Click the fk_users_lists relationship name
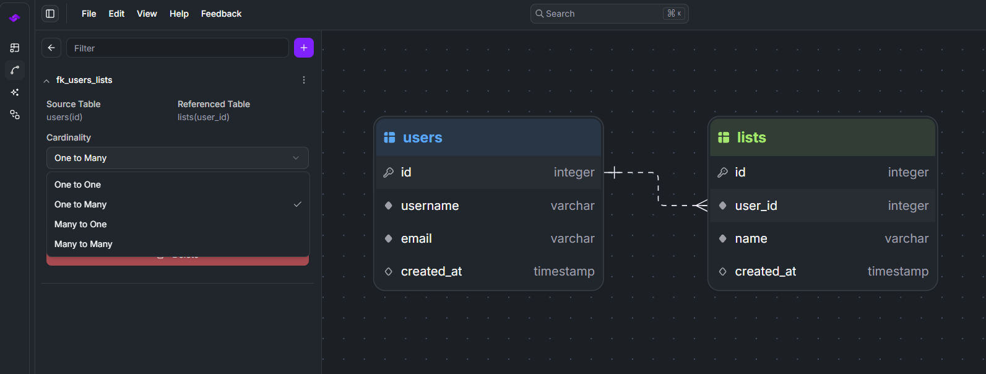The height and width of the screenshot is (374, 986). [x=84, y=80]
